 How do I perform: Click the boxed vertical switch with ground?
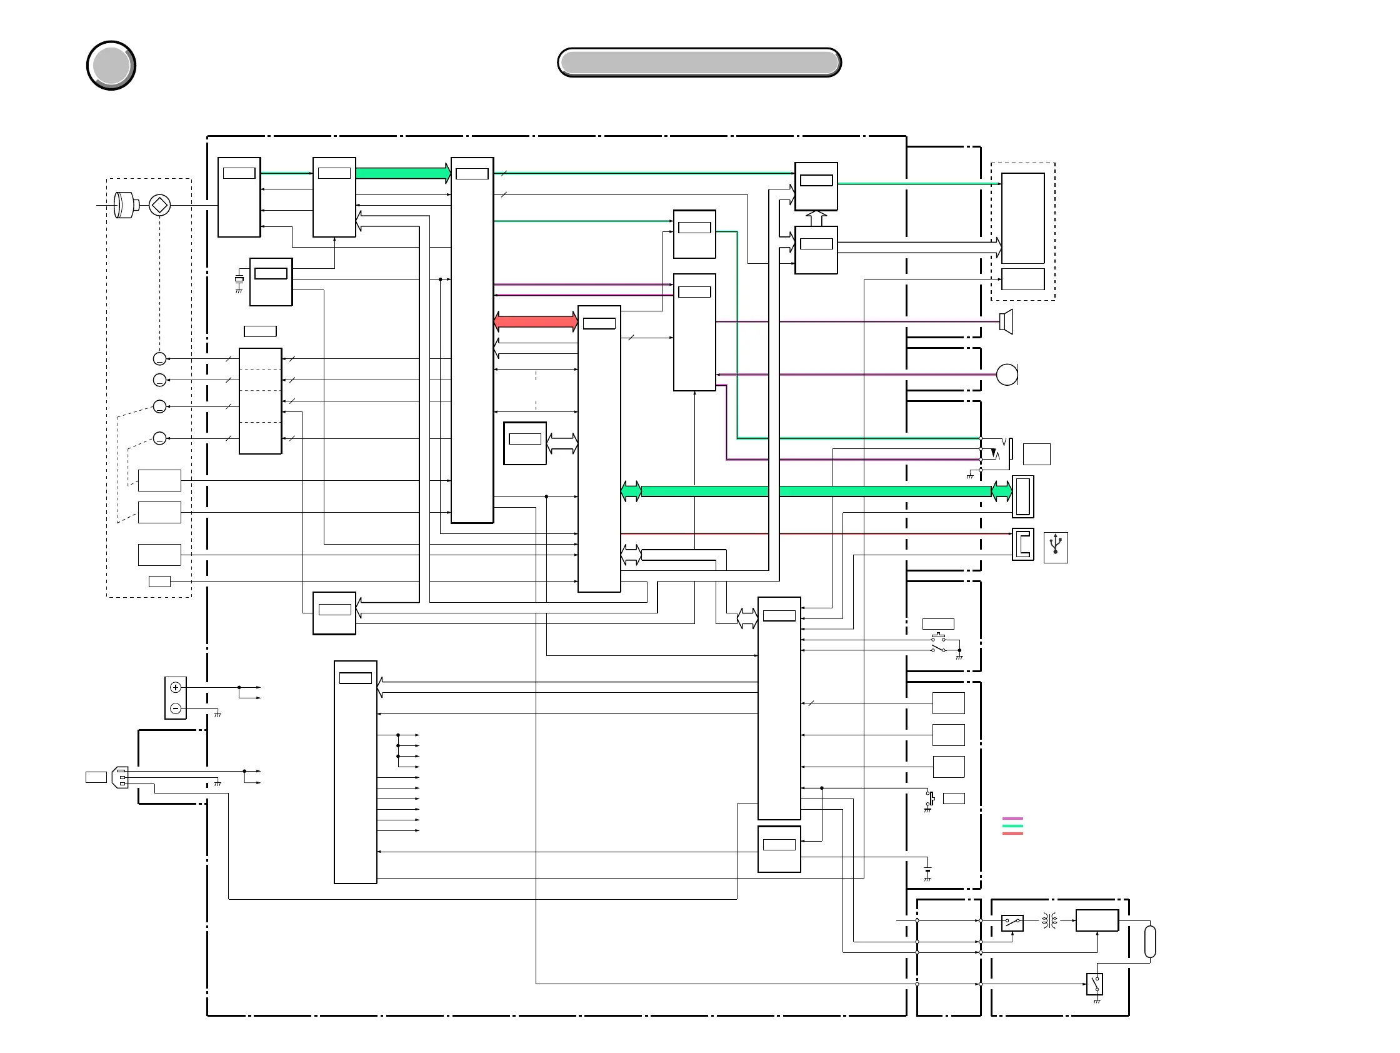coord(1094,984)
